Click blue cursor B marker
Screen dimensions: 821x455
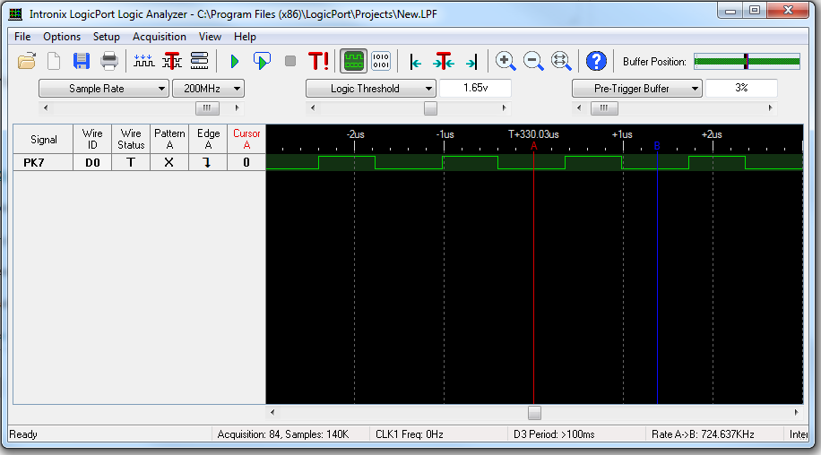[x=657, y=146]
